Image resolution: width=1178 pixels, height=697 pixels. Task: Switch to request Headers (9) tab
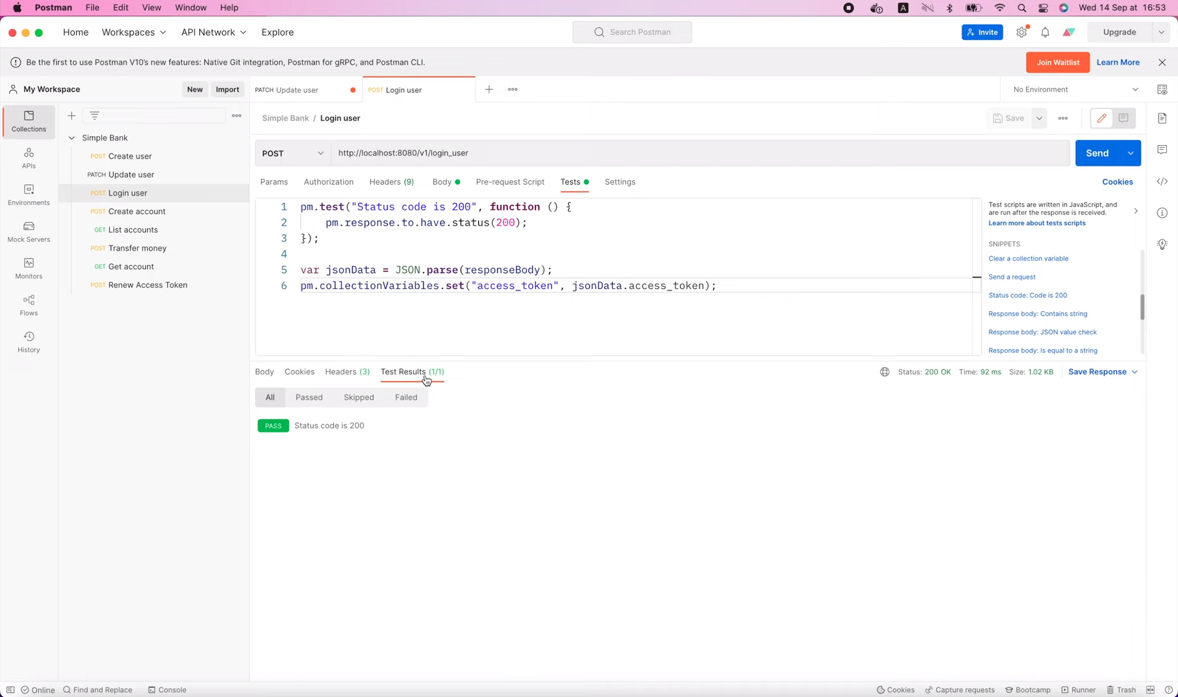[x=391, y=182]
